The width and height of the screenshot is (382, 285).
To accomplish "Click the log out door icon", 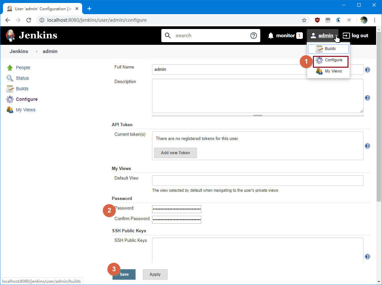I will click(x=346, y=36).
